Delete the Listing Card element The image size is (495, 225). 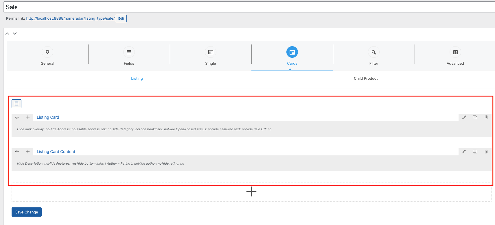486,117
